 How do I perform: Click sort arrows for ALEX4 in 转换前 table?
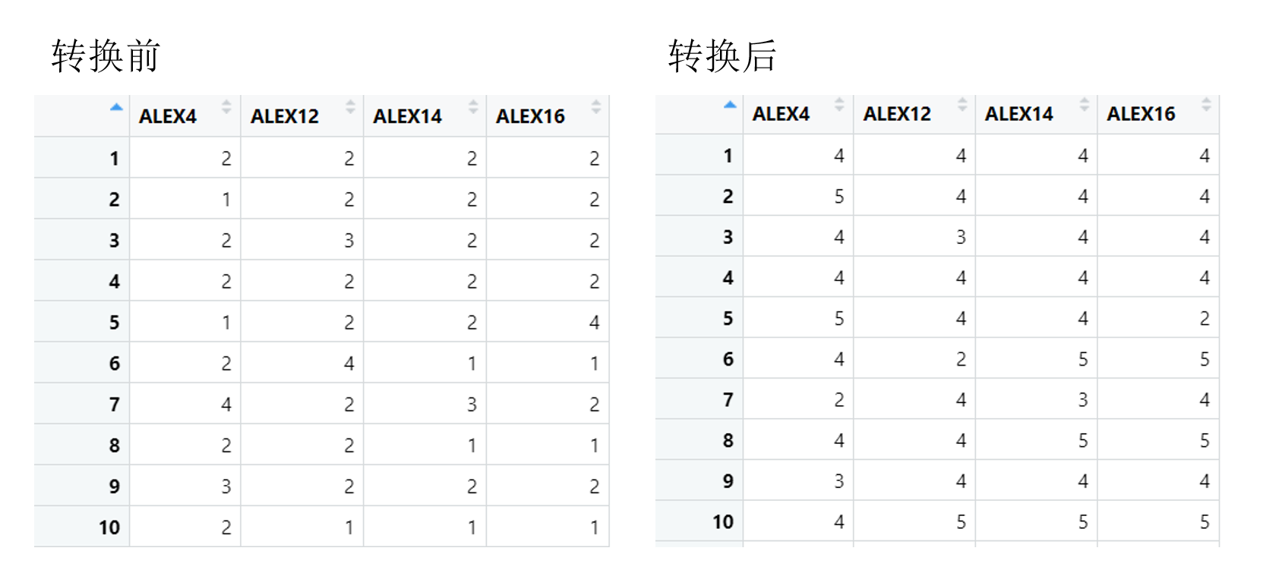pyautogui.click(x=226, y=107)
